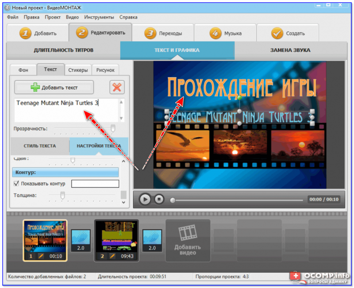Select the transition after clip 2

(152, 241)
